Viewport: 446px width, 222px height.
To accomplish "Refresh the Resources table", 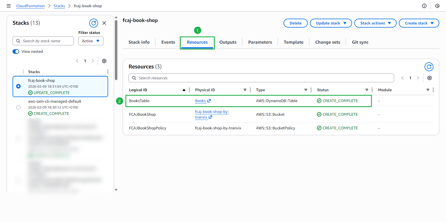I will click(429, 67).
